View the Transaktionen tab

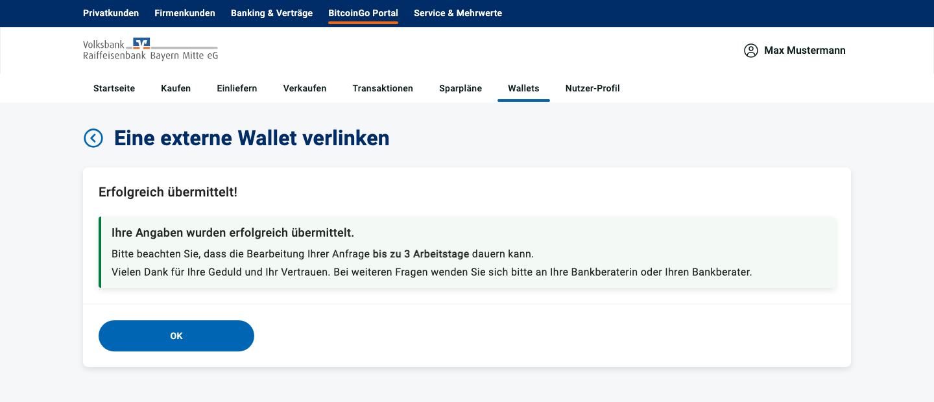click(x=383, y=88)
